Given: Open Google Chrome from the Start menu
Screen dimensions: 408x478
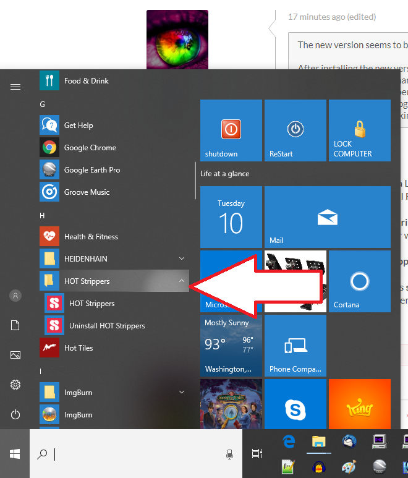Looking at the screenshot, I should (114, 148).
